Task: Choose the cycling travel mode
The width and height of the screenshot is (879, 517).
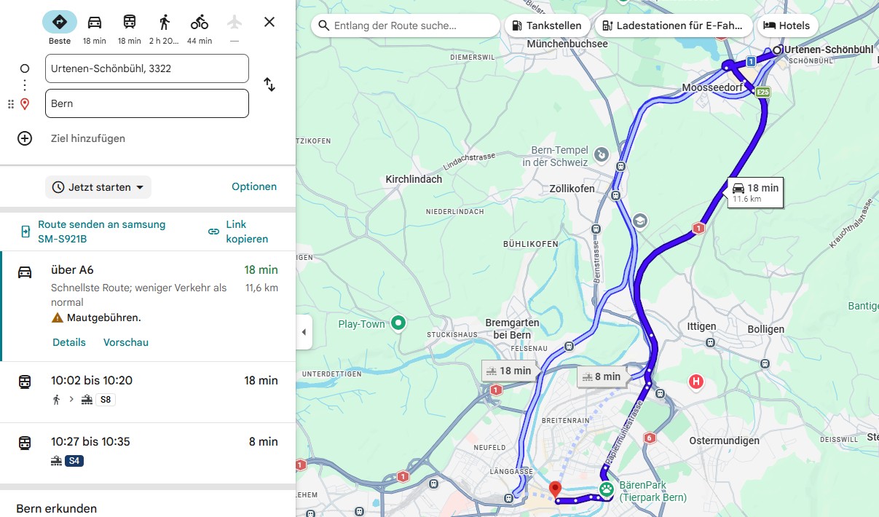Action: [x=200, y=23]
